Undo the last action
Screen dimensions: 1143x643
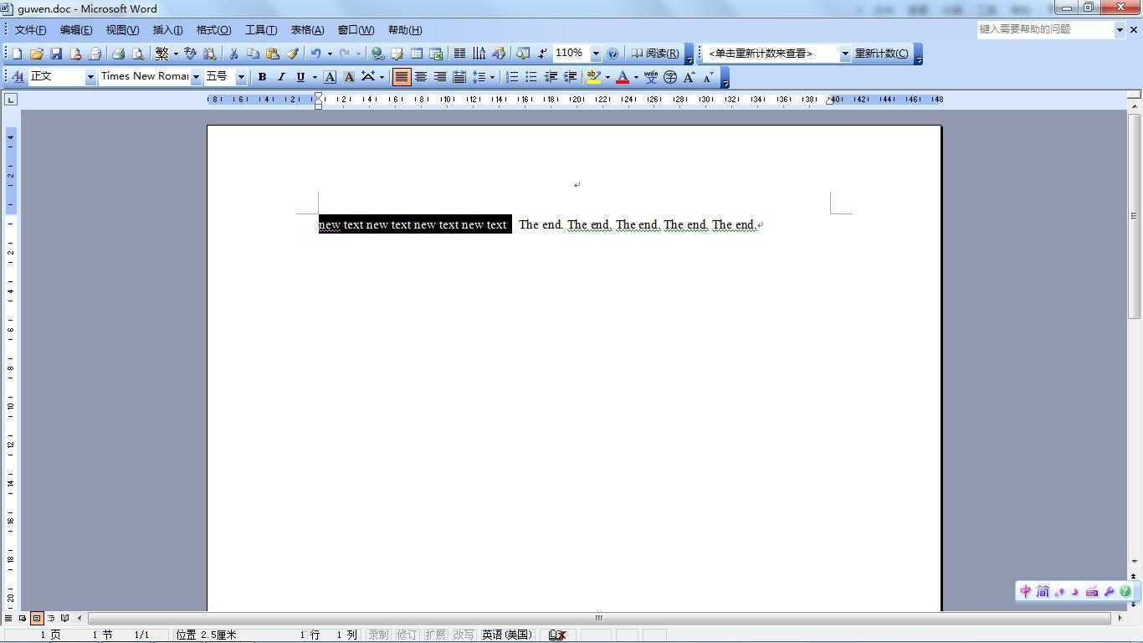pyautogui.click(x=316, y=54)
